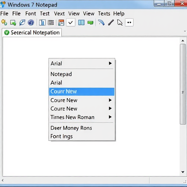Click the orange calendar grid icon
This screenshot has width=187, height=187.
point(61,22)
